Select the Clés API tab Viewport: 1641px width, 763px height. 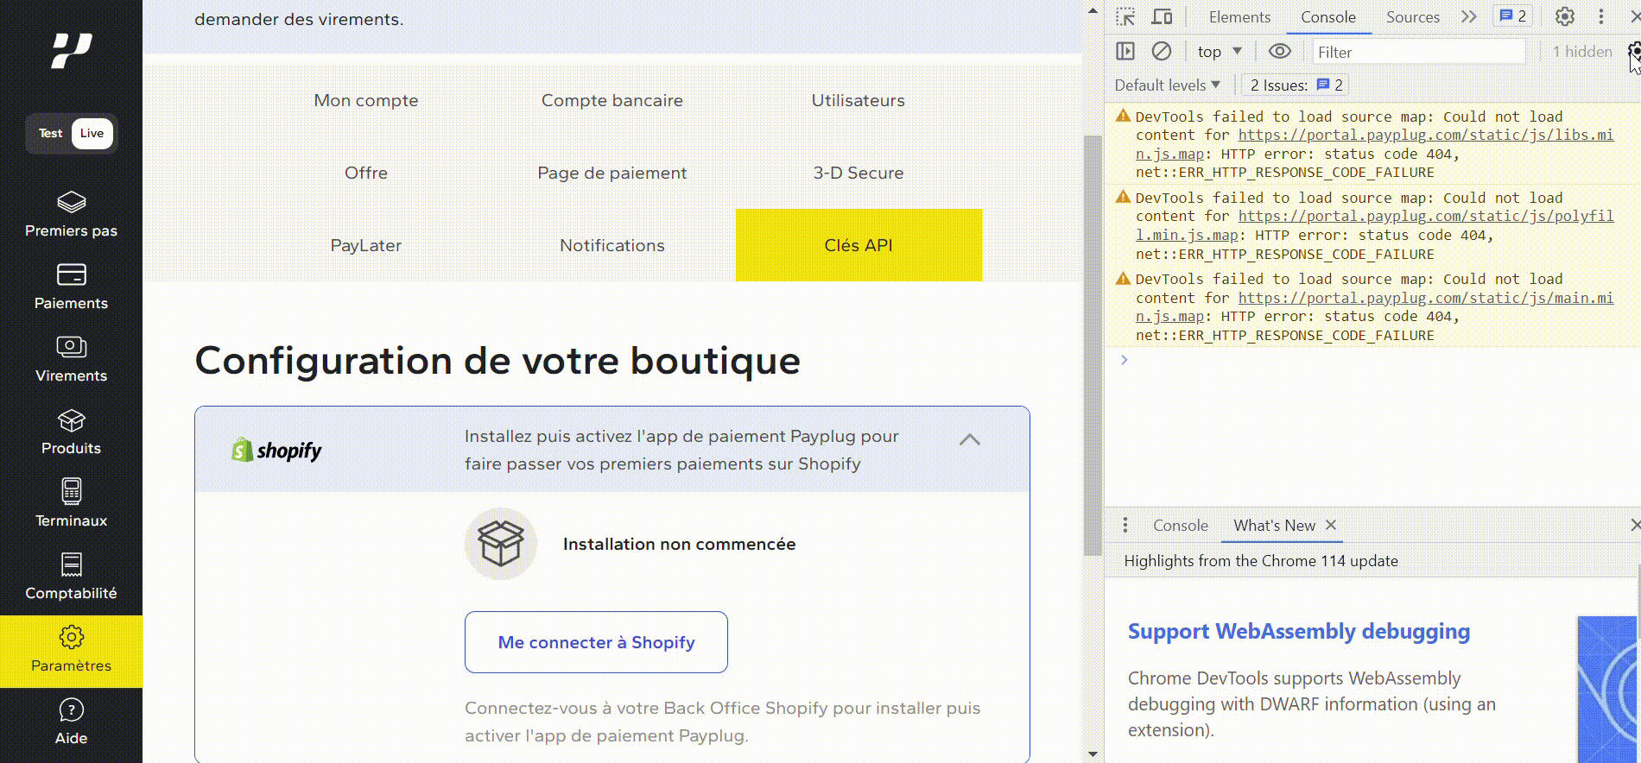click(x=859, y=245)
